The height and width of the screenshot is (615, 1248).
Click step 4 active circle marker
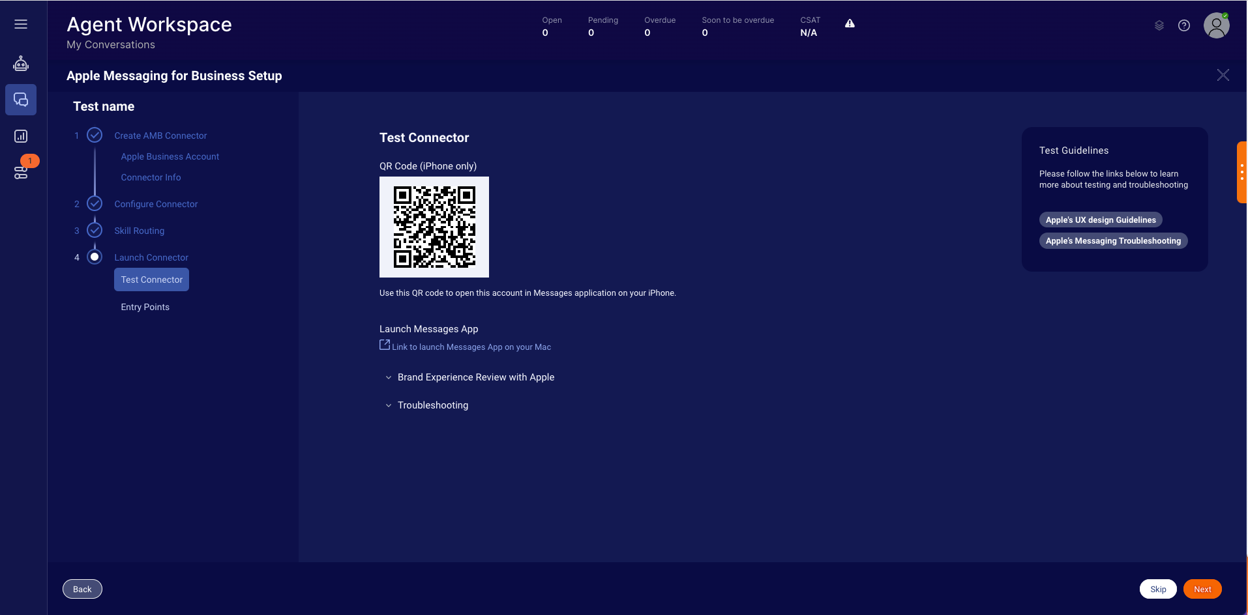(95, 257)
